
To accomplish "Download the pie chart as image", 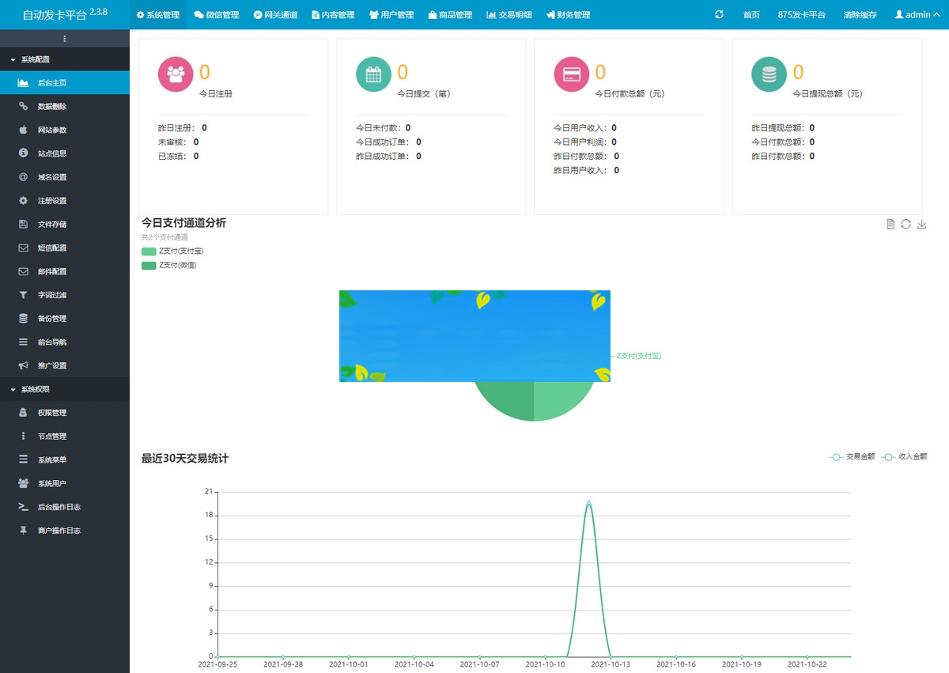I will (921, 225).
